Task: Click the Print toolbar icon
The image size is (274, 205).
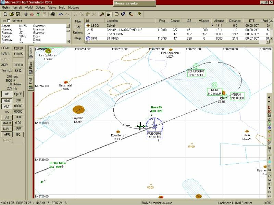Action: click(52, 14)
